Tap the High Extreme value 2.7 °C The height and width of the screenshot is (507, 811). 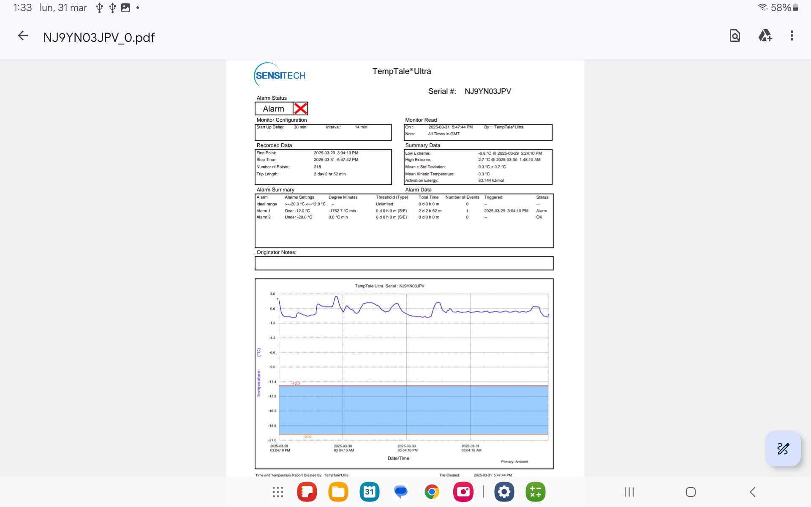point(484,160)
